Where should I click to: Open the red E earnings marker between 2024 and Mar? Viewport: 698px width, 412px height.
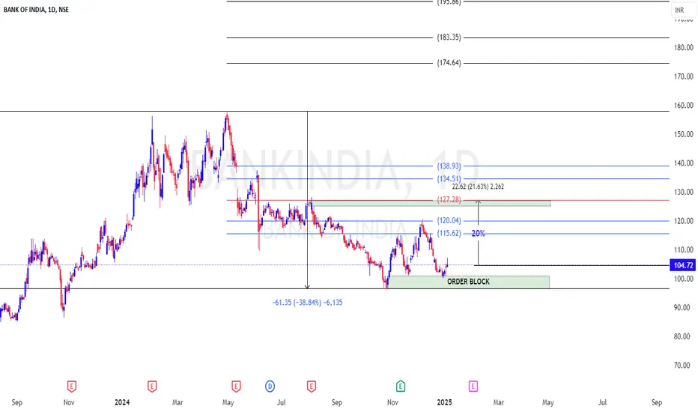[x=152, y=387]
